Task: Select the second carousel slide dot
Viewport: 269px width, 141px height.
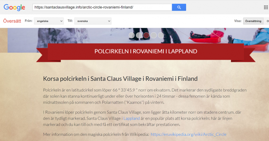Action: pyautogui.click(x=139, y=35)
